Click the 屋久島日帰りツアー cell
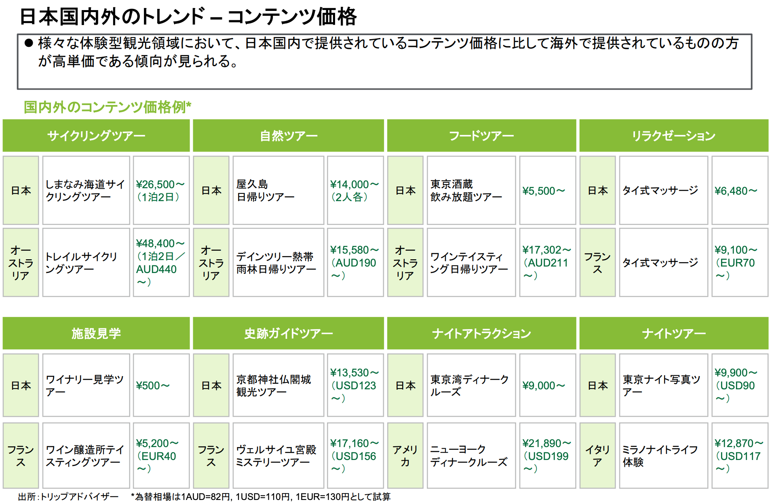Screen dimensions: 772x504 point(278,190)
